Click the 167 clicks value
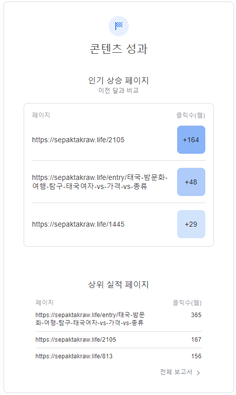This screenshot has height=395, width=236. (x=196, y=340)
